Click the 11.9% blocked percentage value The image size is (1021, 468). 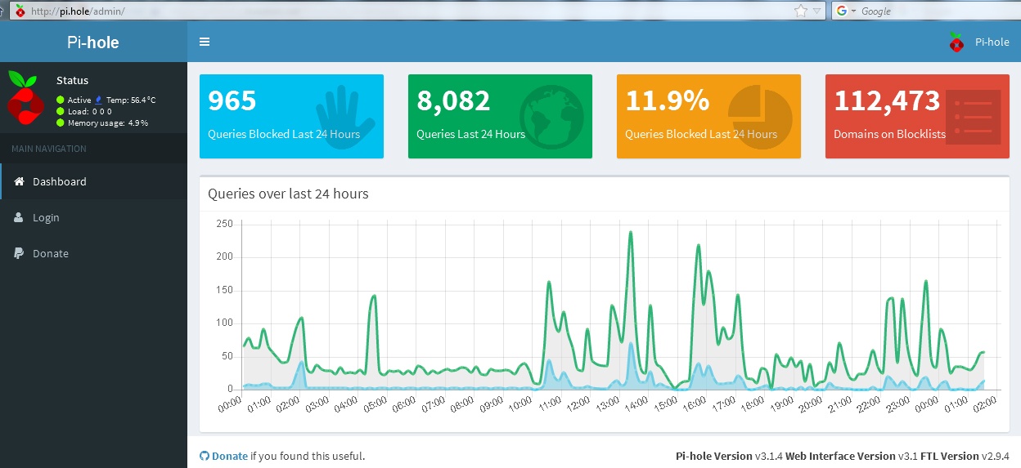[668, 100]
